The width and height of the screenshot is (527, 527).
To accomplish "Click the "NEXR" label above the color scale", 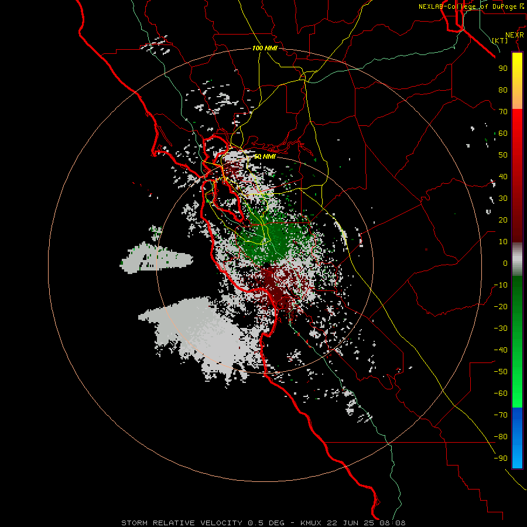I will [515, 35].
